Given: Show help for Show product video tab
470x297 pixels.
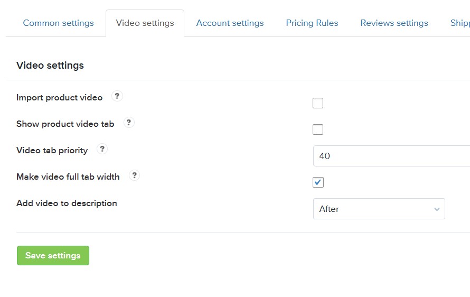Looking at the screenshot, I should (129, 123).
